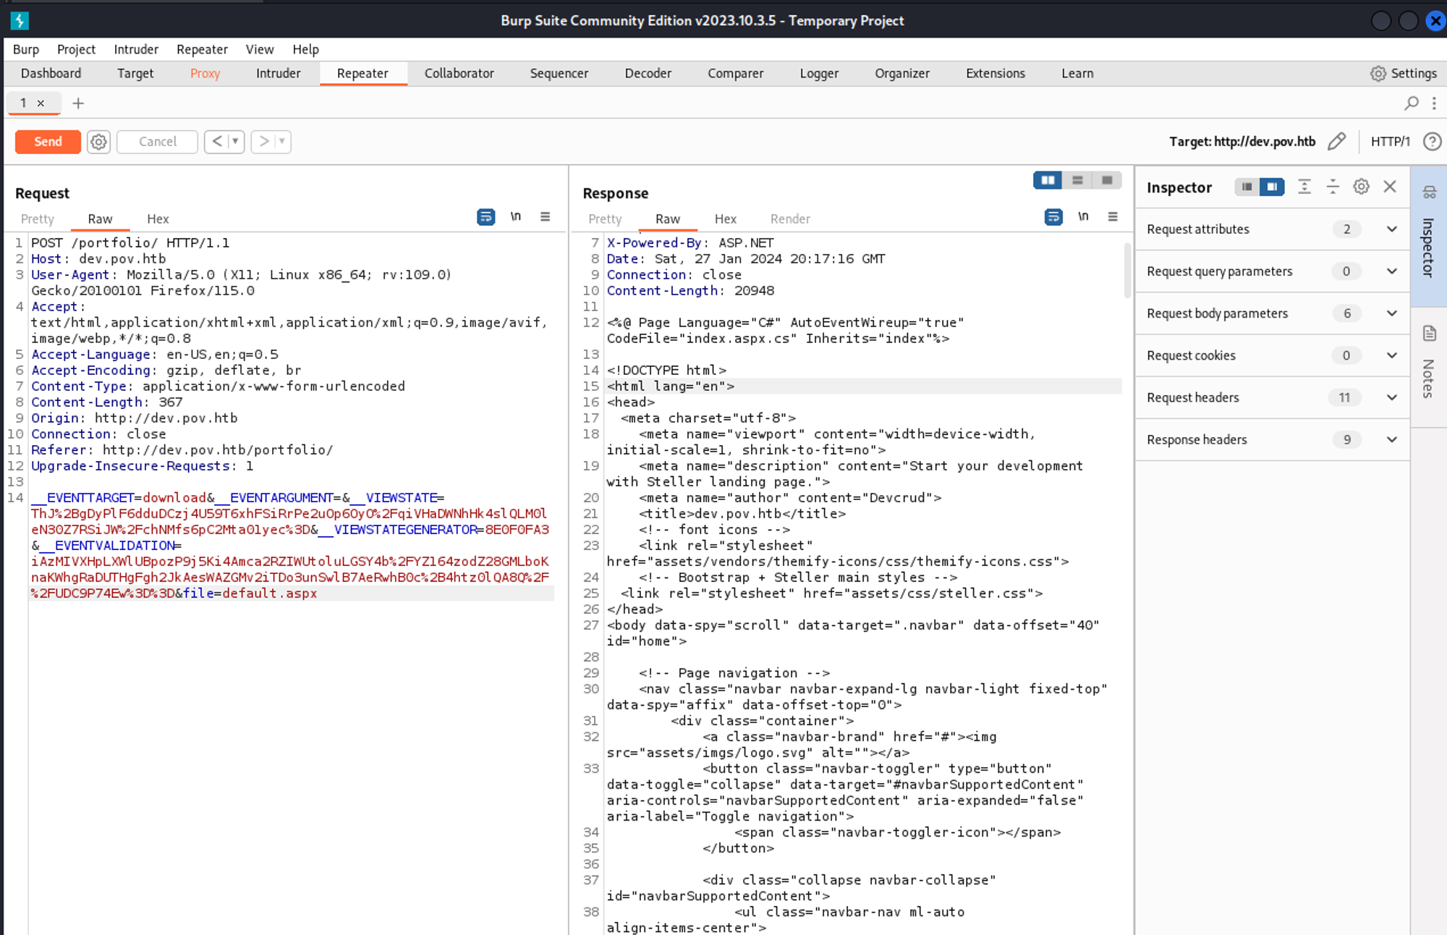Open the Notes side panel icon
This screenshot has width=1447, height=935.
pyautogui.click(x=1429, y=334)
